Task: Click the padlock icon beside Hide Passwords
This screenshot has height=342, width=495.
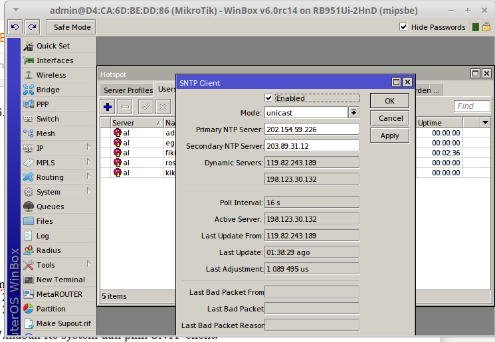Action: coord(486,27)
